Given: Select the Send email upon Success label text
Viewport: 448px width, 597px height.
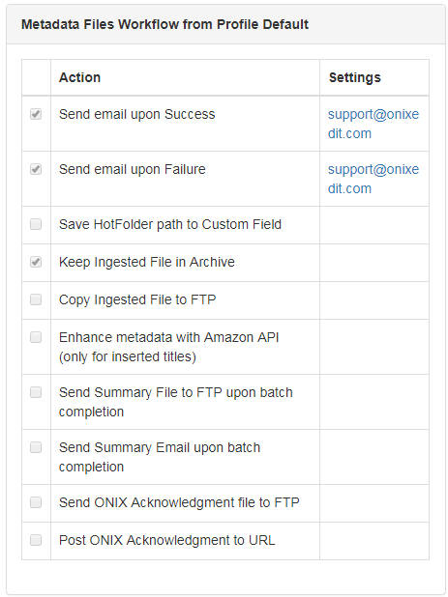Looking at the screenshot, I should click(136, 114).
